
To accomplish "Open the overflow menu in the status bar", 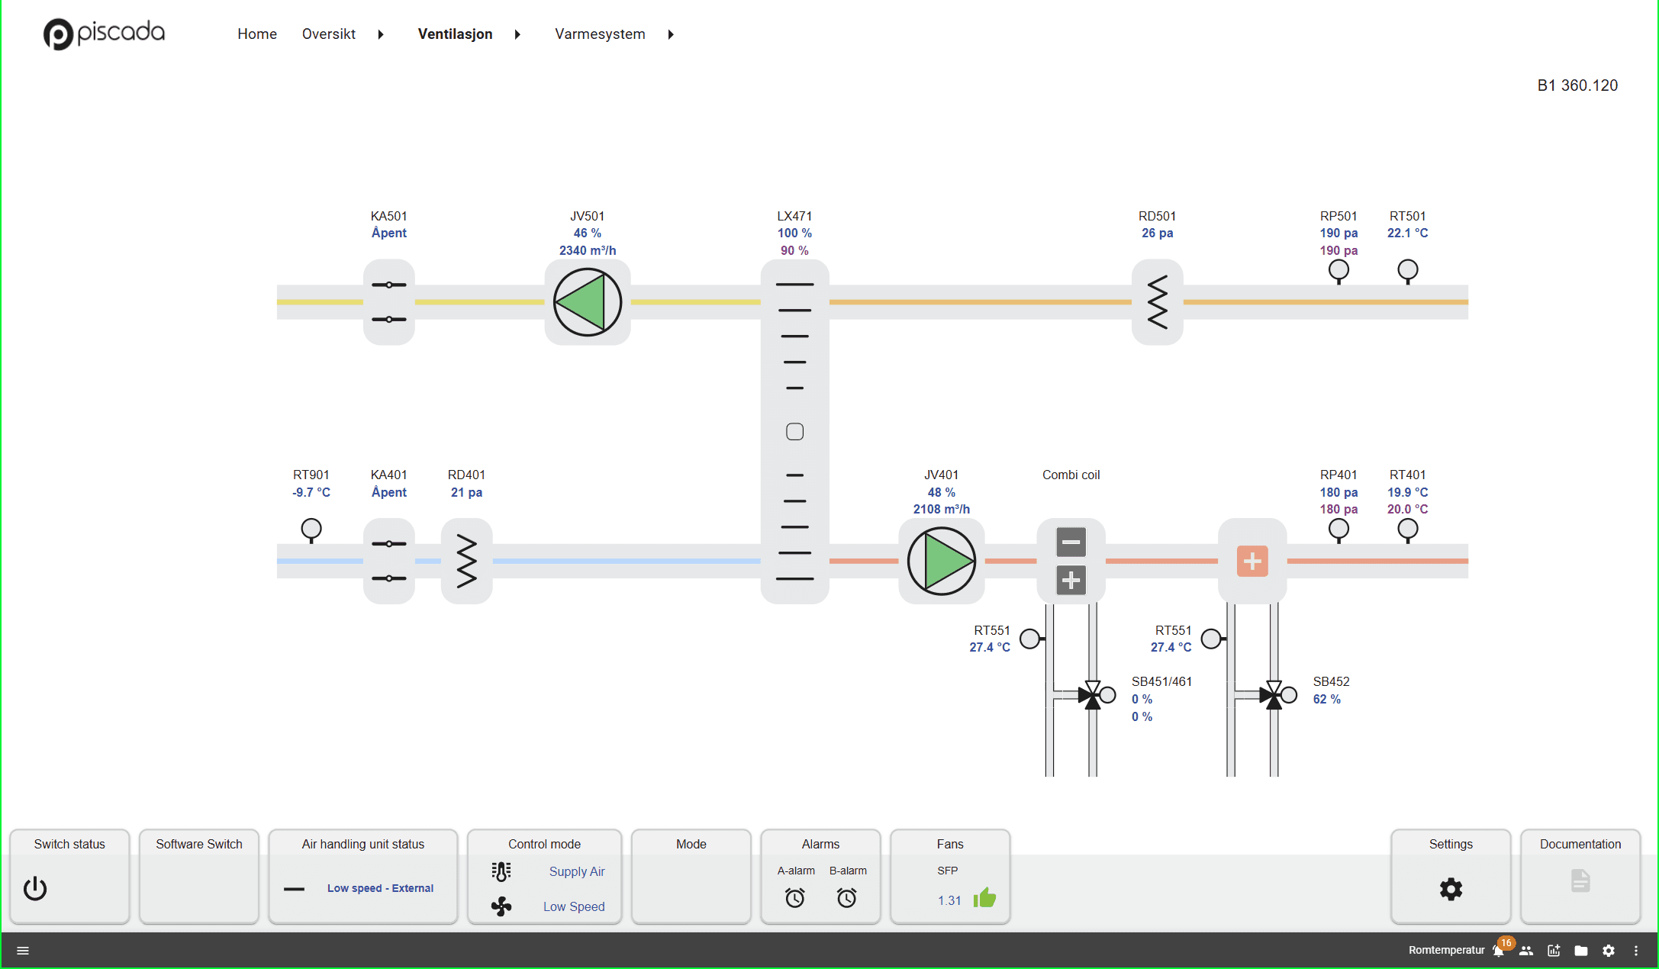I will tap(1636, 950).
